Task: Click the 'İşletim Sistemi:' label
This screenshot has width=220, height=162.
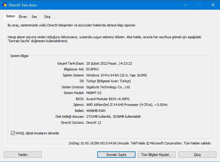Action: [73, 75]
